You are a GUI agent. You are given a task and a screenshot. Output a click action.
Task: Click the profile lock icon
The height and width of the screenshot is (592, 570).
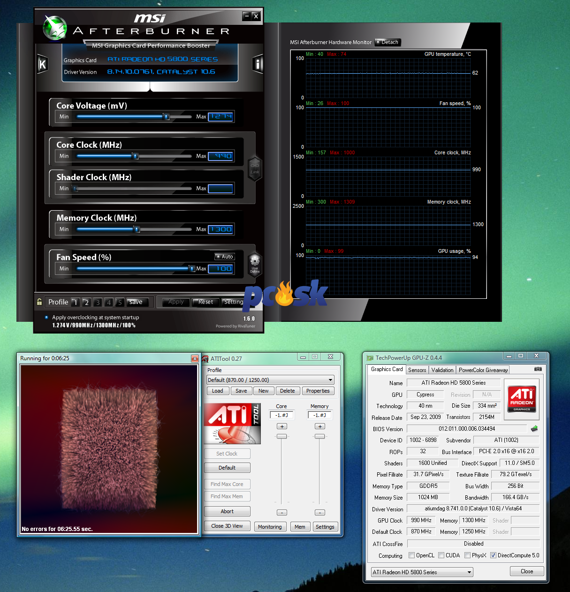point(39,302)
